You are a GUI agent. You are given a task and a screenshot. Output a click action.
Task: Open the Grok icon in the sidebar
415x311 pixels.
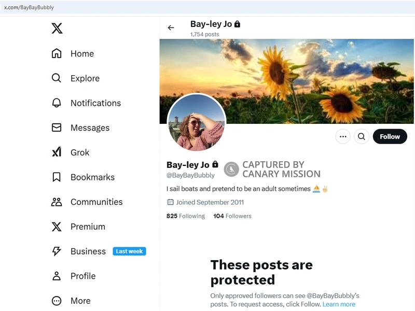pos(57,152)
